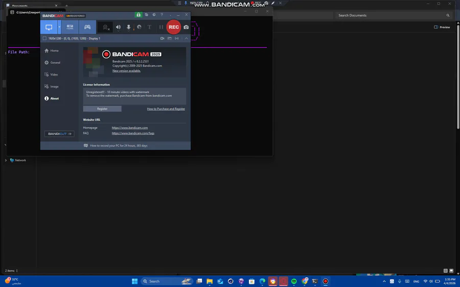Toggle the speaker sound icon
The width and height of the screenshot is (460, 287).
tap(118, 27)
